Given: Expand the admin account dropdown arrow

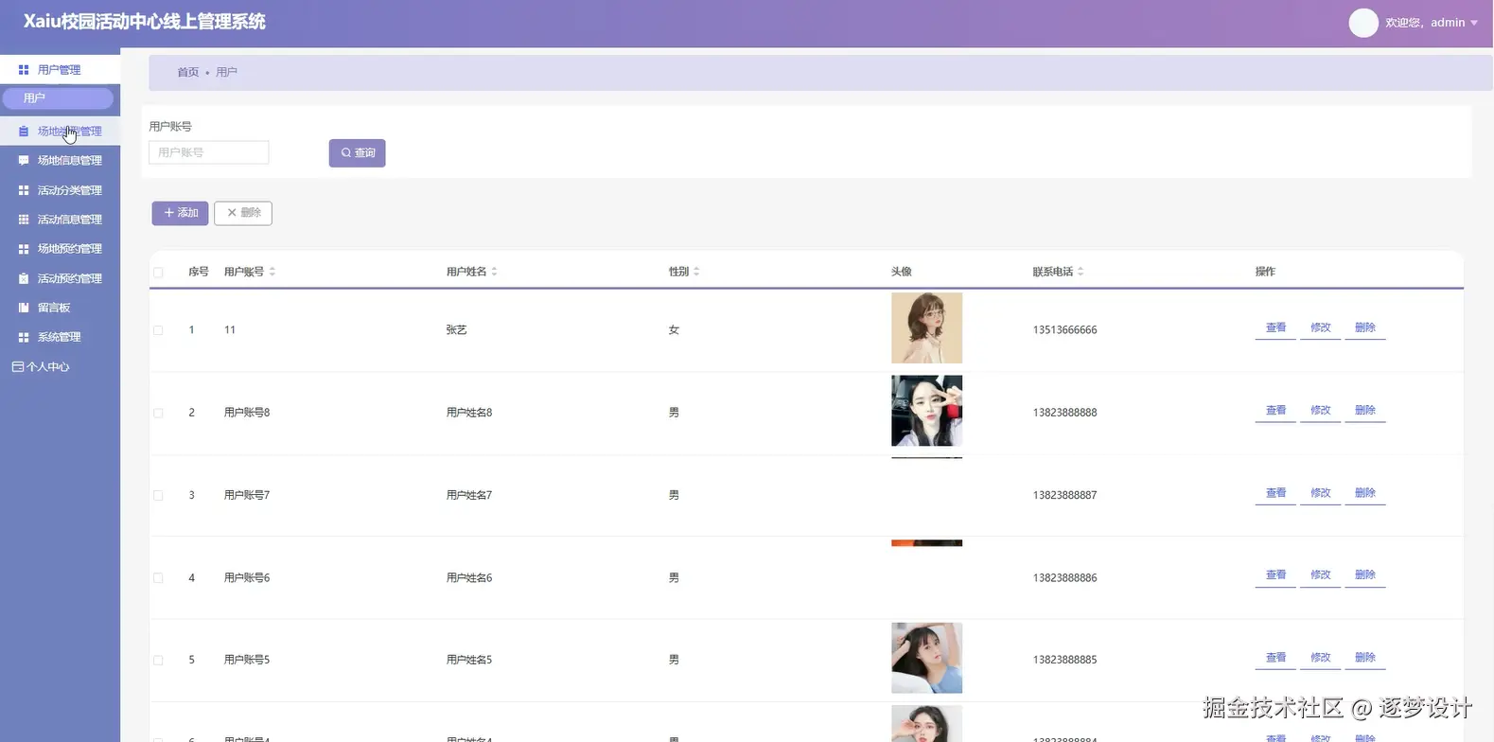Looking at the screenshot, I should pyautogui.click(x=1474, y=23).
